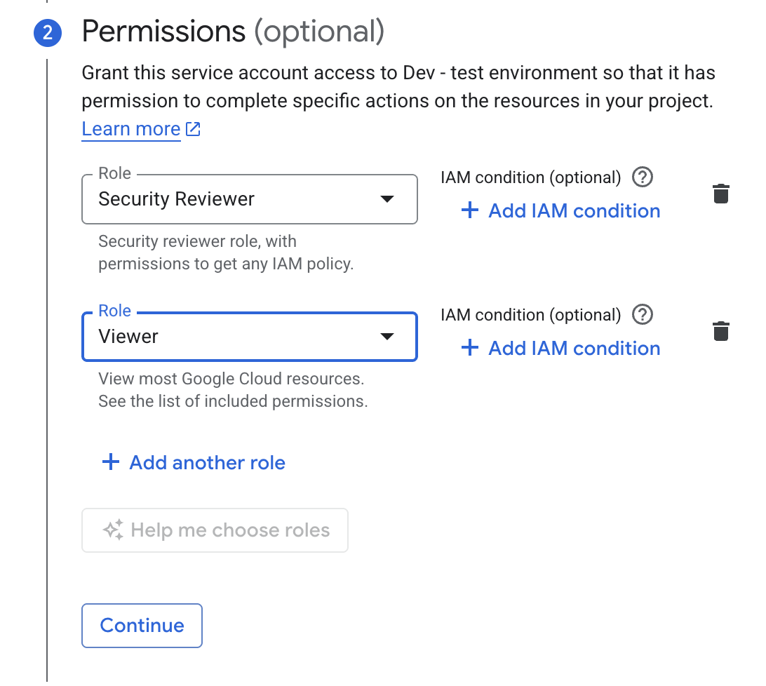Viewport: 766px width, 686px height.
Task: Open help for Security Reviewer IAM condition
Action: pyautogui.click(x=642, y=177)
